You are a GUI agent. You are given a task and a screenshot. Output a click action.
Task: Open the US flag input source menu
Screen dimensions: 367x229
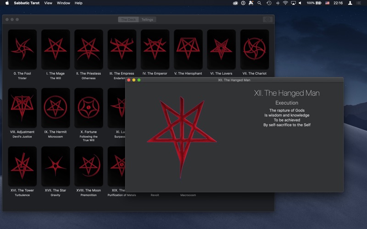(327, 3)
